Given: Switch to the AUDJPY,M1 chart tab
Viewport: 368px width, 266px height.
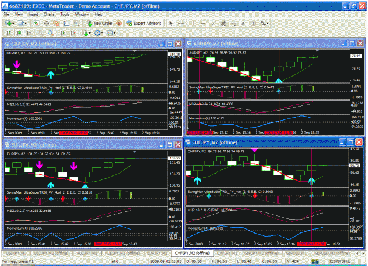Looking at the screenshot, I should click(x=87, y=253).
